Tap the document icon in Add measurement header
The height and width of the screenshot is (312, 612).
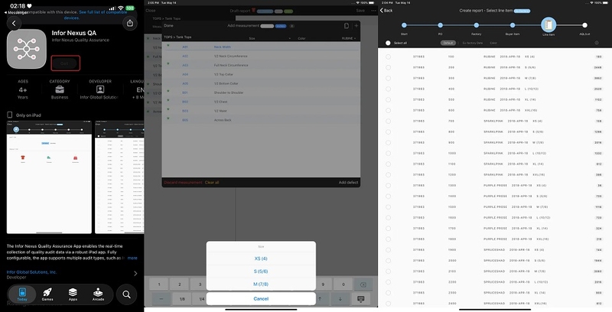click(347, 26)
